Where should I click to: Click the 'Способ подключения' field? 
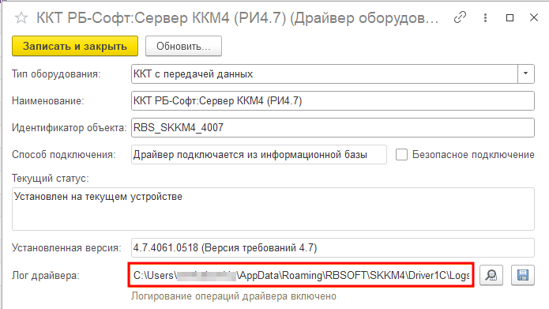pyautogui.click(x=259, y=155)
